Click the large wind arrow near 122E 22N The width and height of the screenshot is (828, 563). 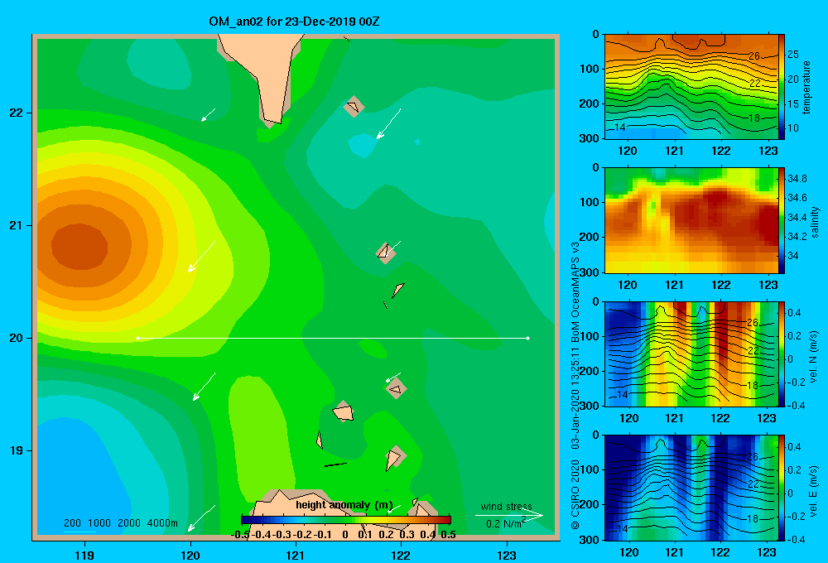click(388, 123)
